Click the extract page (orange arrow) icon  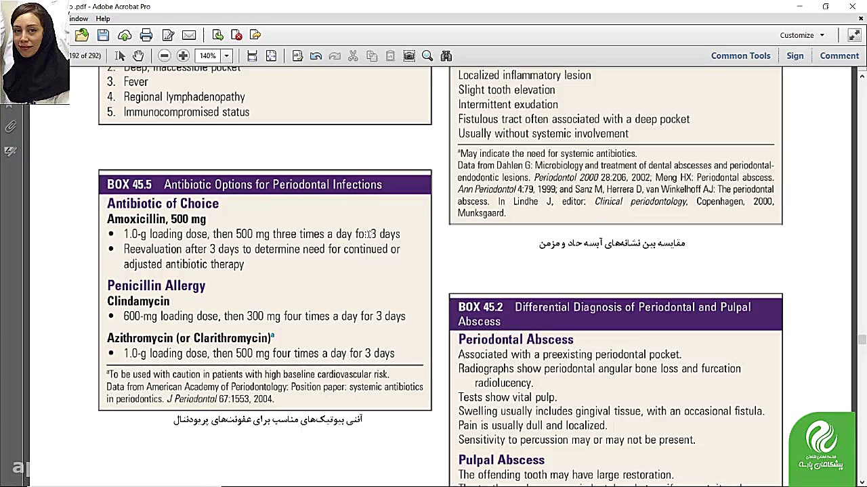click(x=255, y=35)
